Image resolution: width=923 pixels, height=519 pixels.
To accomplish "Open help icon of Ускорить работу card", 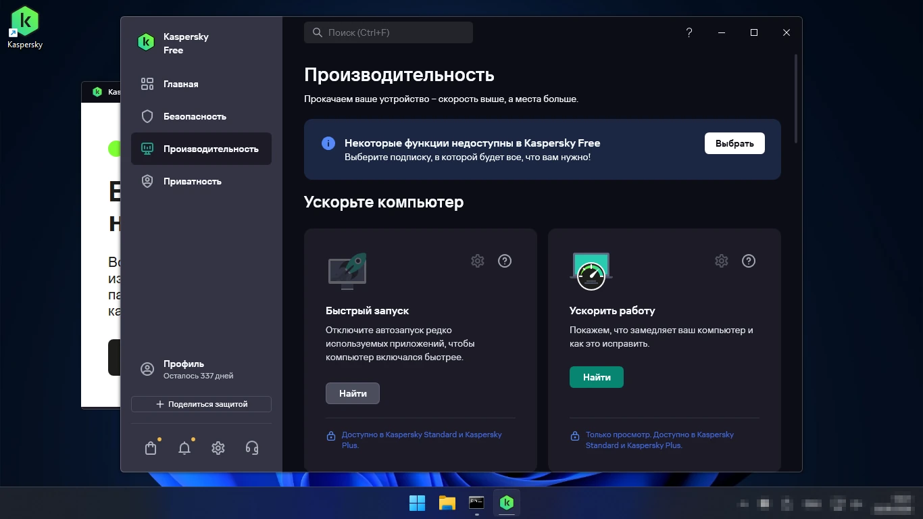I will [749, 261].
